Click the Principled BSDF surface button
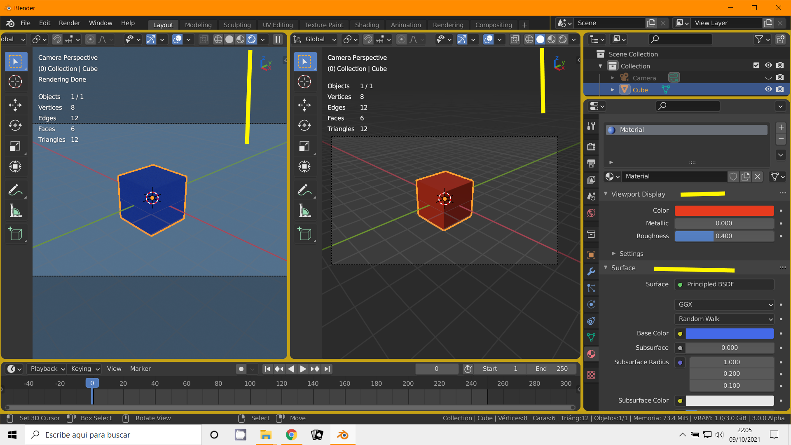Screen dimensions: 791x445 [x=724, y=284]
